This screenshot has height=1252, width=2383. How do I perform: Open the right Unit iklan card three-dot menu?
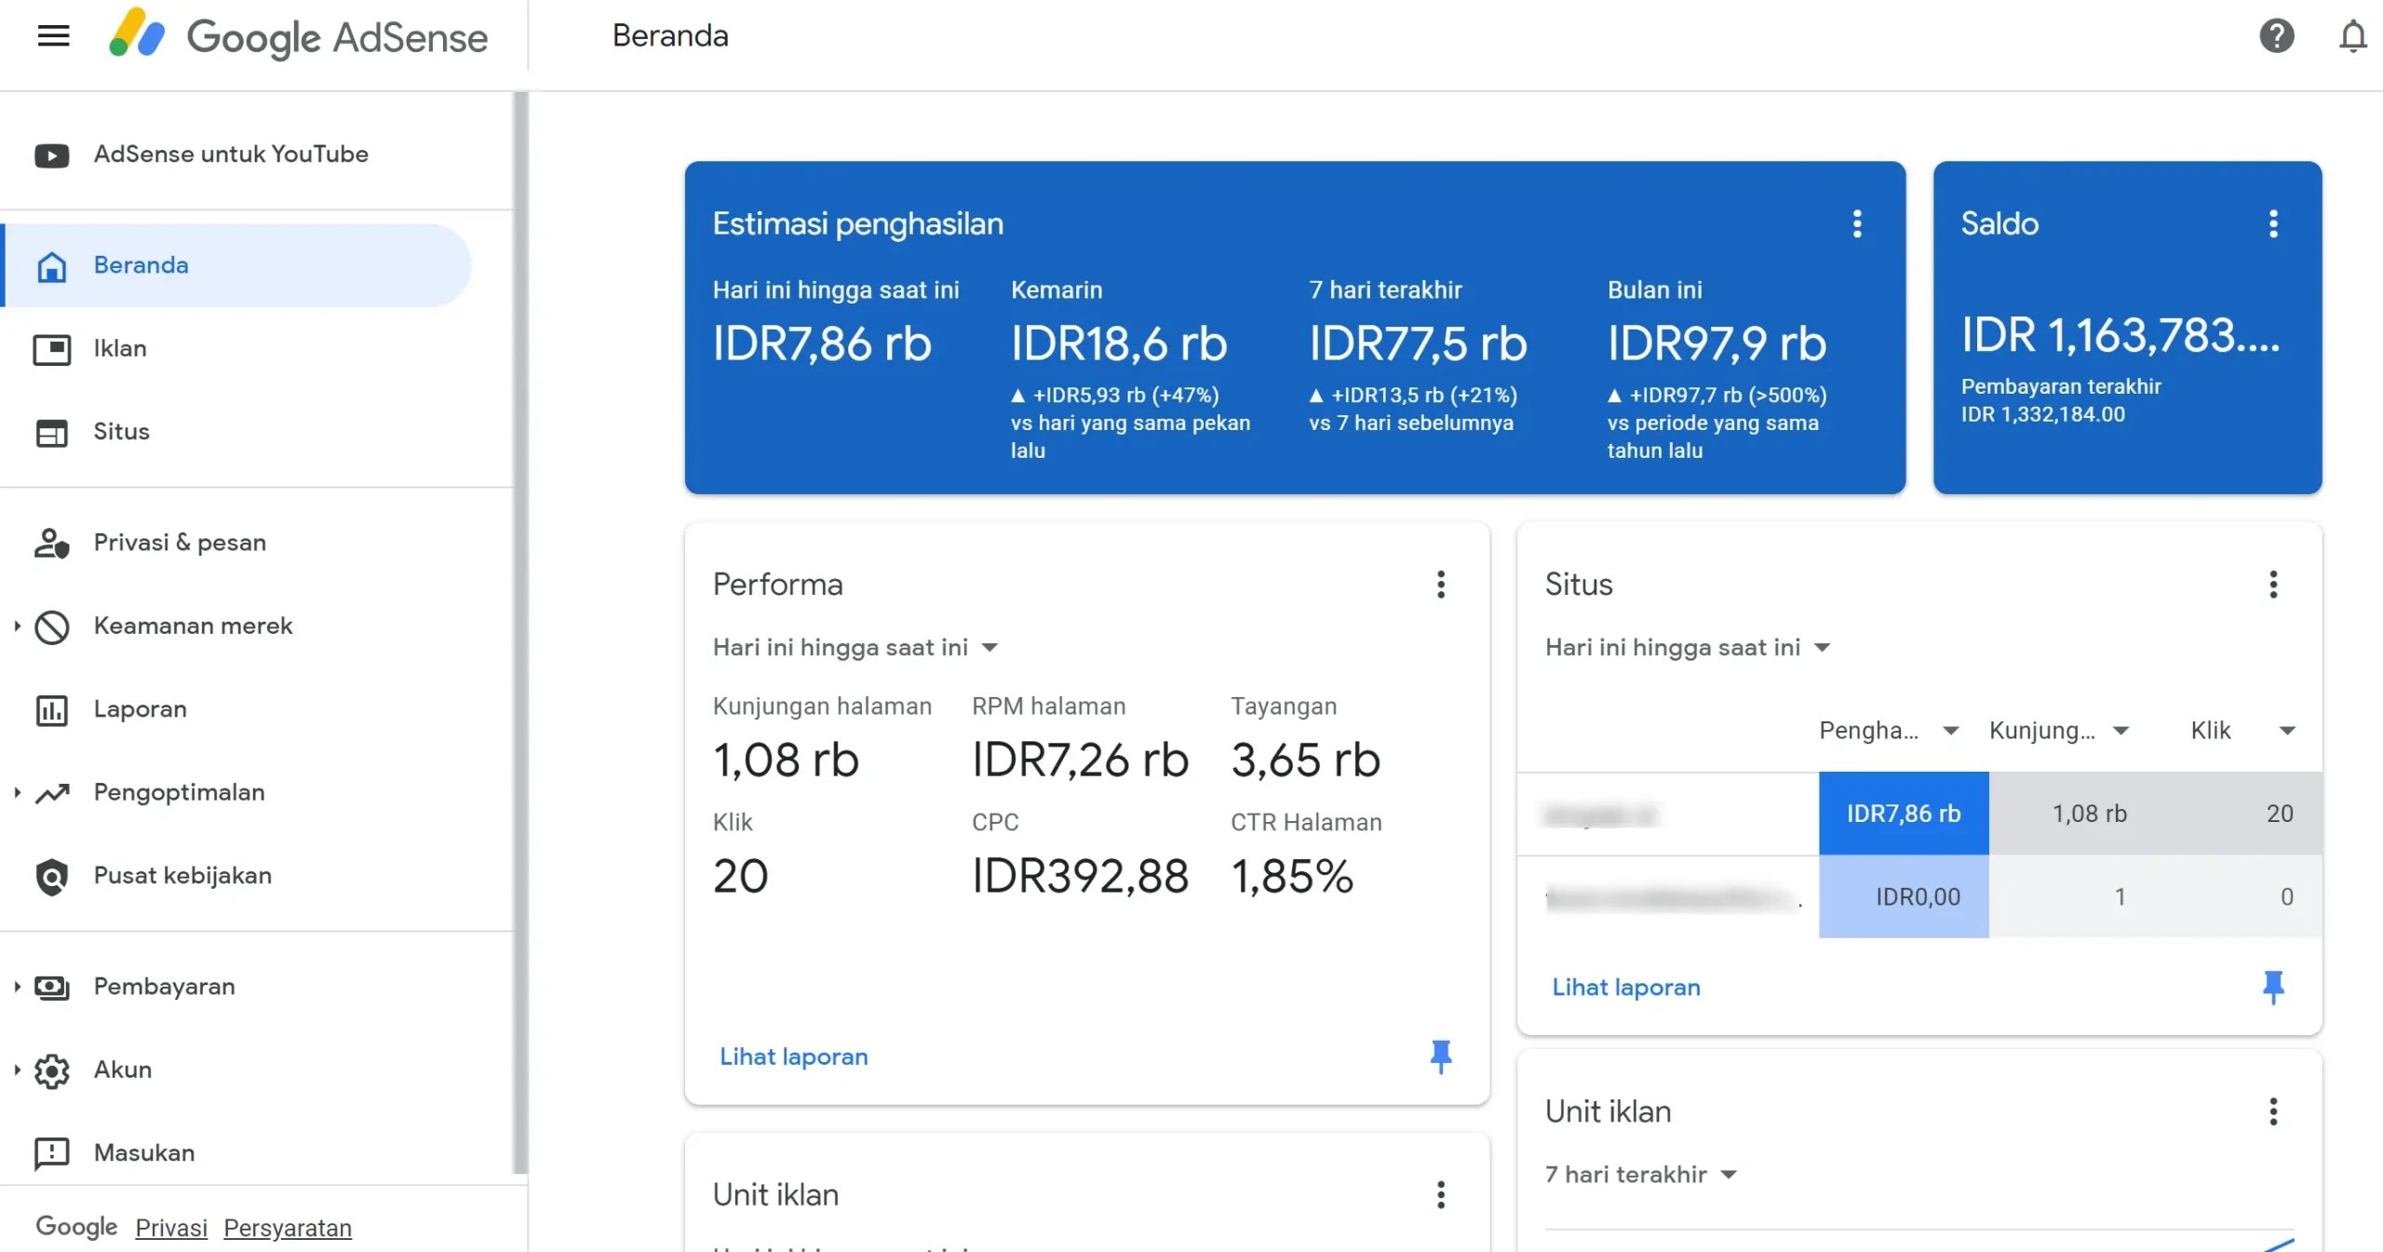click(x=2273, y=1111)
